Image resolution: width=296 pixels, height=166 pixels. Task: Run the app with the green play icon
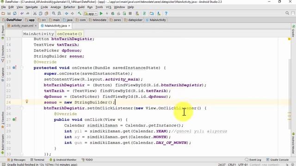click(x=101, y=13)
